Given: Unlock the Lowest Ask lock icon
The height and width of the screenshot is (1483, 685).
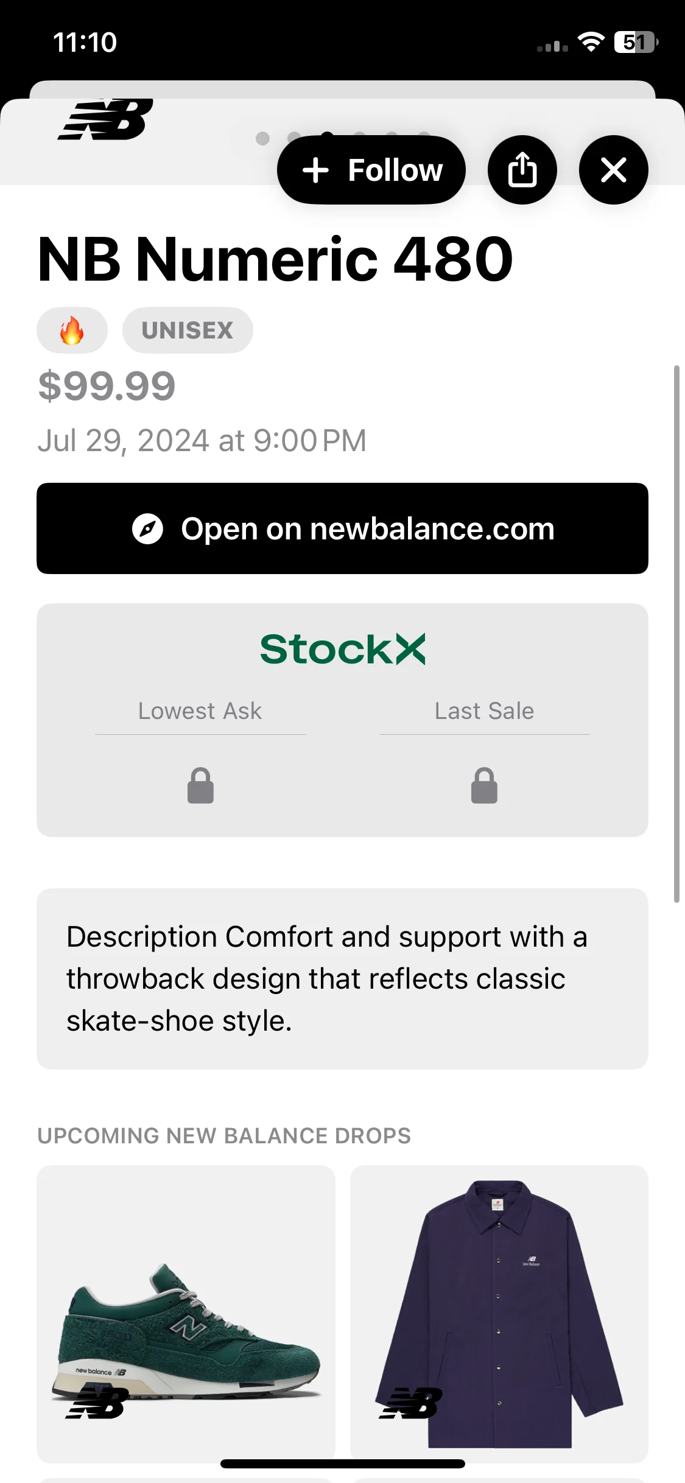Looking at the screenshot, I should pyautogui.click(x=200, y=785).
